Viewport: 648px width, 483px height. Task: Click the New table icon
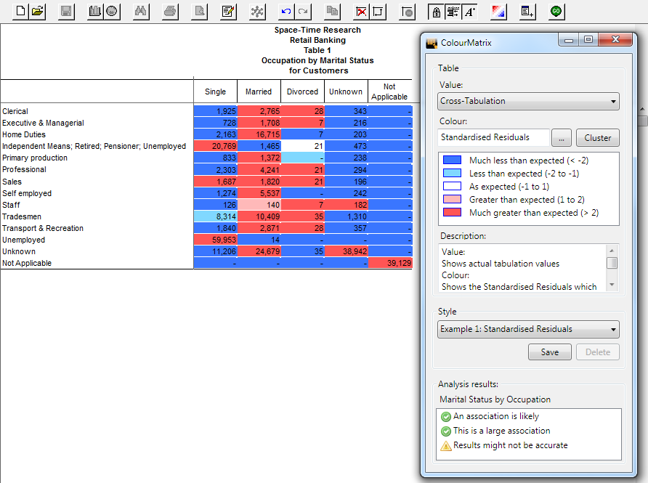(x=20, y=12)
